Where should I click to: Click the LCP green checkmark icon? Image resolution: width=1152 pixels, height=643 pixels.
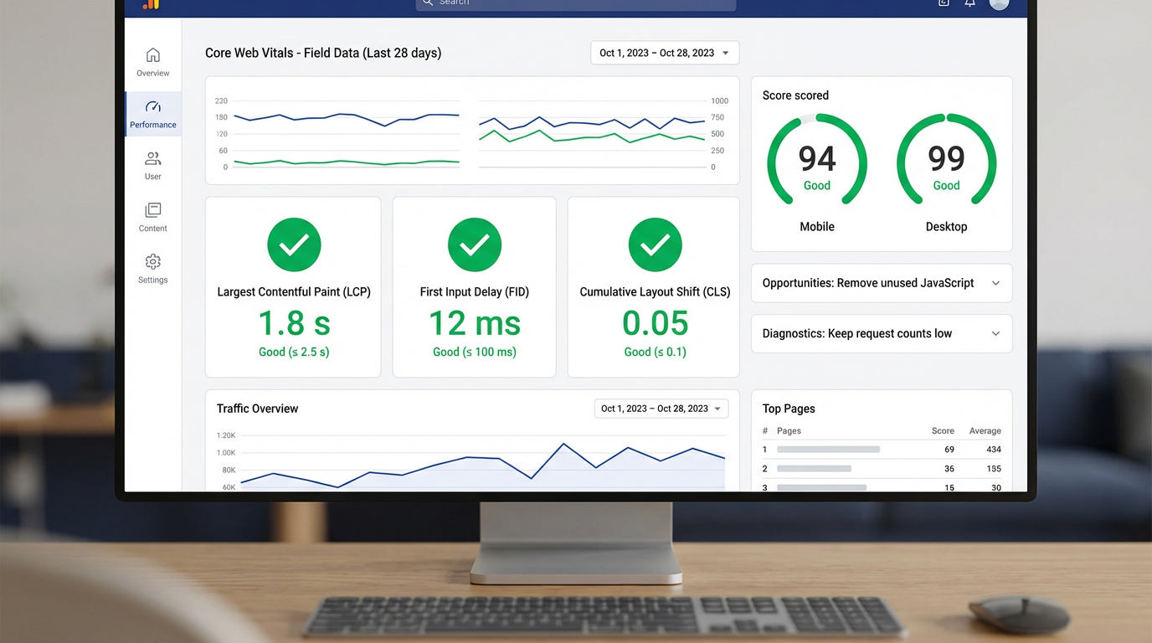click(294, 244)
